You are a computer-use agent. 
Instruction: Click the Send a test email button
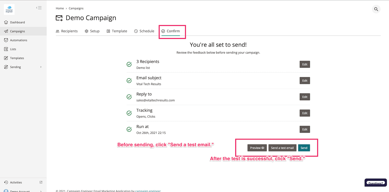coord(282,148)
